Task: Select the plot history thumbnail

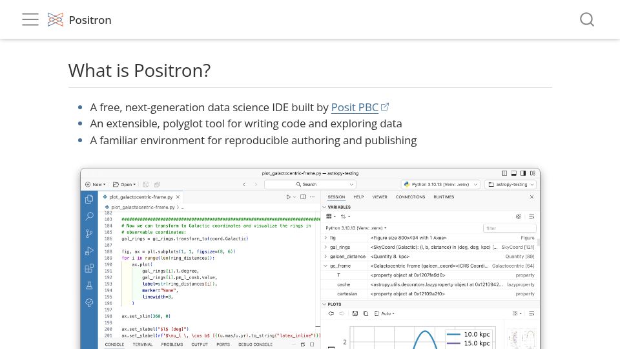Action: 522,337
